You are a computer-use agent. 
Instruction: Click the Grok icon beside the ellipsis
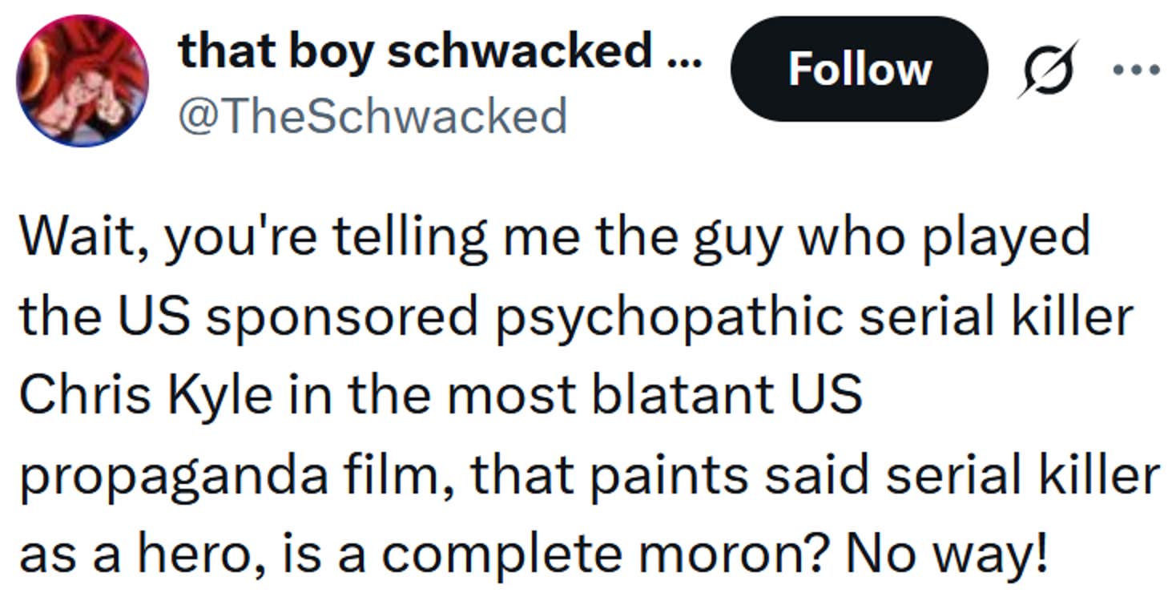[1049, 68]
